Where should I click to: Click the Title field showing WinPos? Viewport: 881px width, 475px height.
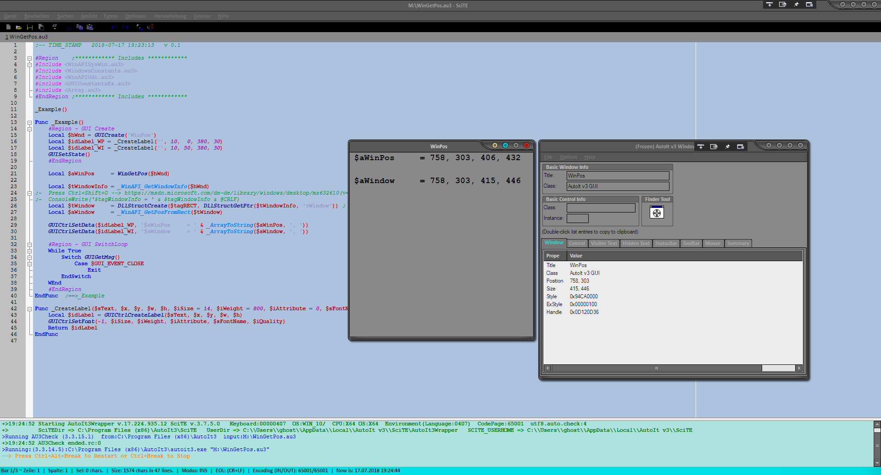[x=617, y=176]
